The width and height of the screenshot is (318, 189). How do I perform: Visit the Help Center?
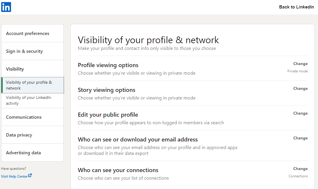(15, 176)
